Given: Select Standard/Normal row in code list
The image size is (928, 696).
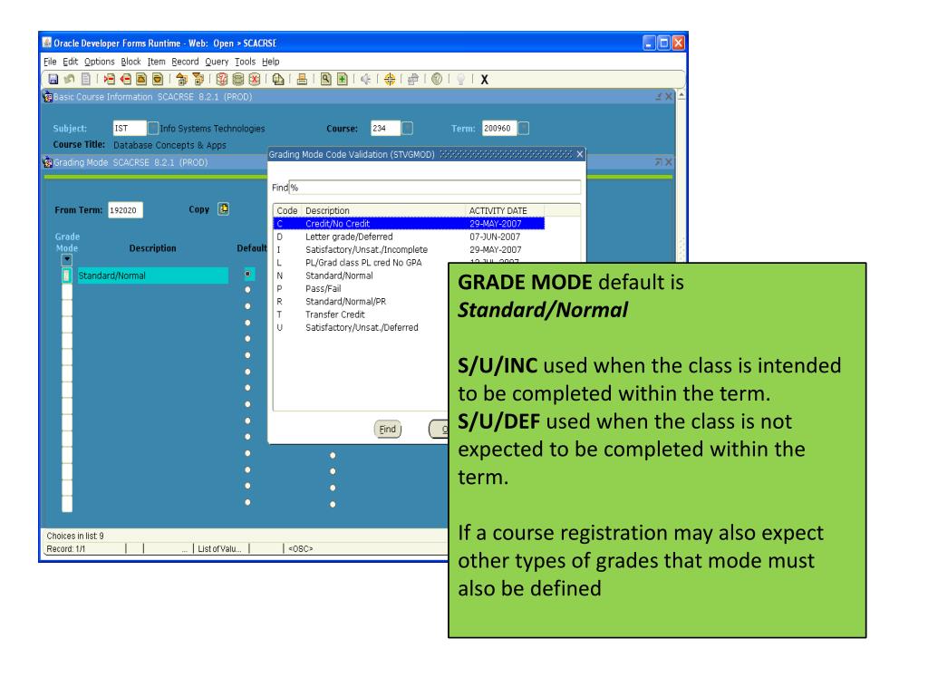Looking at the screenshot, I should (361, 275).
